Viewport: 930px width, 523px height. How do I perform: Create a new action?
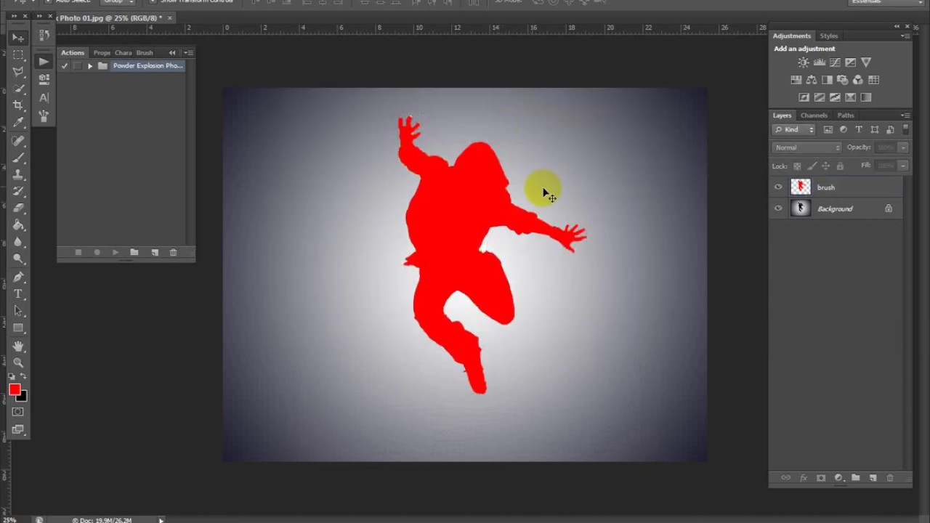tap(154, 253)
